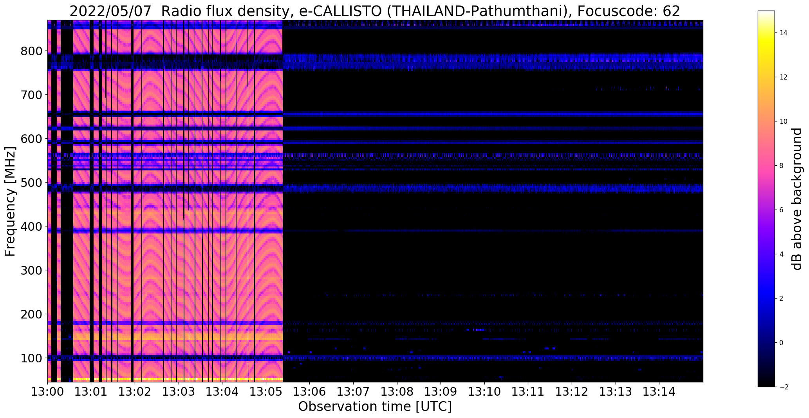
Task: Click the 'dB above background' colorbar label
Action: coord(796,199)
